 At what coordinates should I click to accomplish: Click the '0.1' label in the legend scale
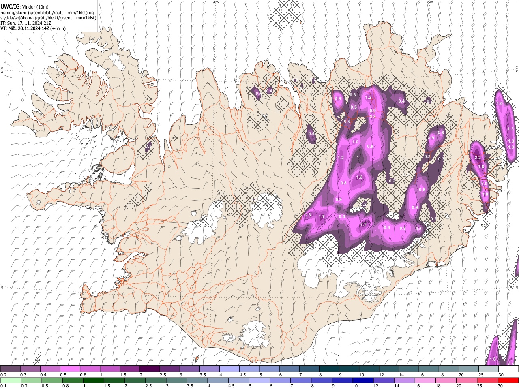click(x=4, y=386)
